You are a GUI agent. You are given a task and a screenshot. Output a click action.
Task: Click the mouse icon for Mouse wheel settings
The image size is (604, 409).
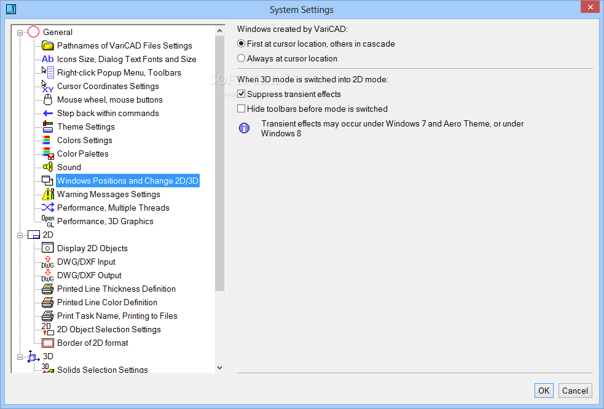47,99
